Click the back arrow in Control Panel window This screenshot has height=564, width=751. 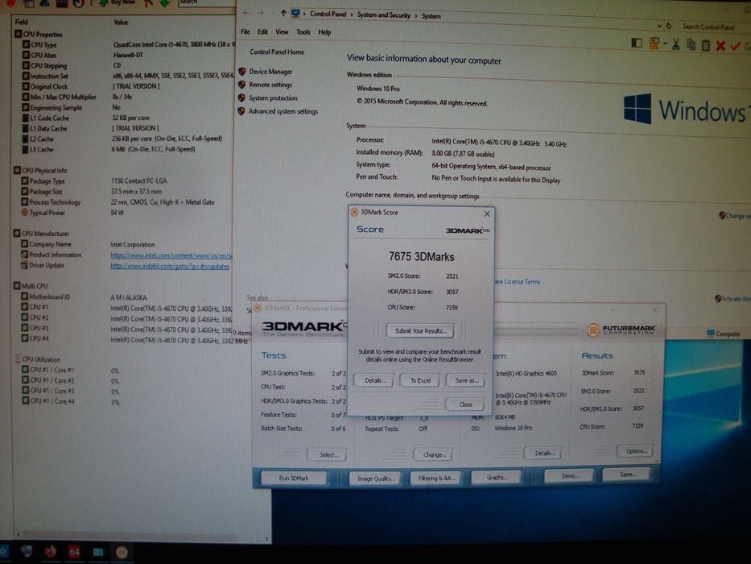click(246, 13)
